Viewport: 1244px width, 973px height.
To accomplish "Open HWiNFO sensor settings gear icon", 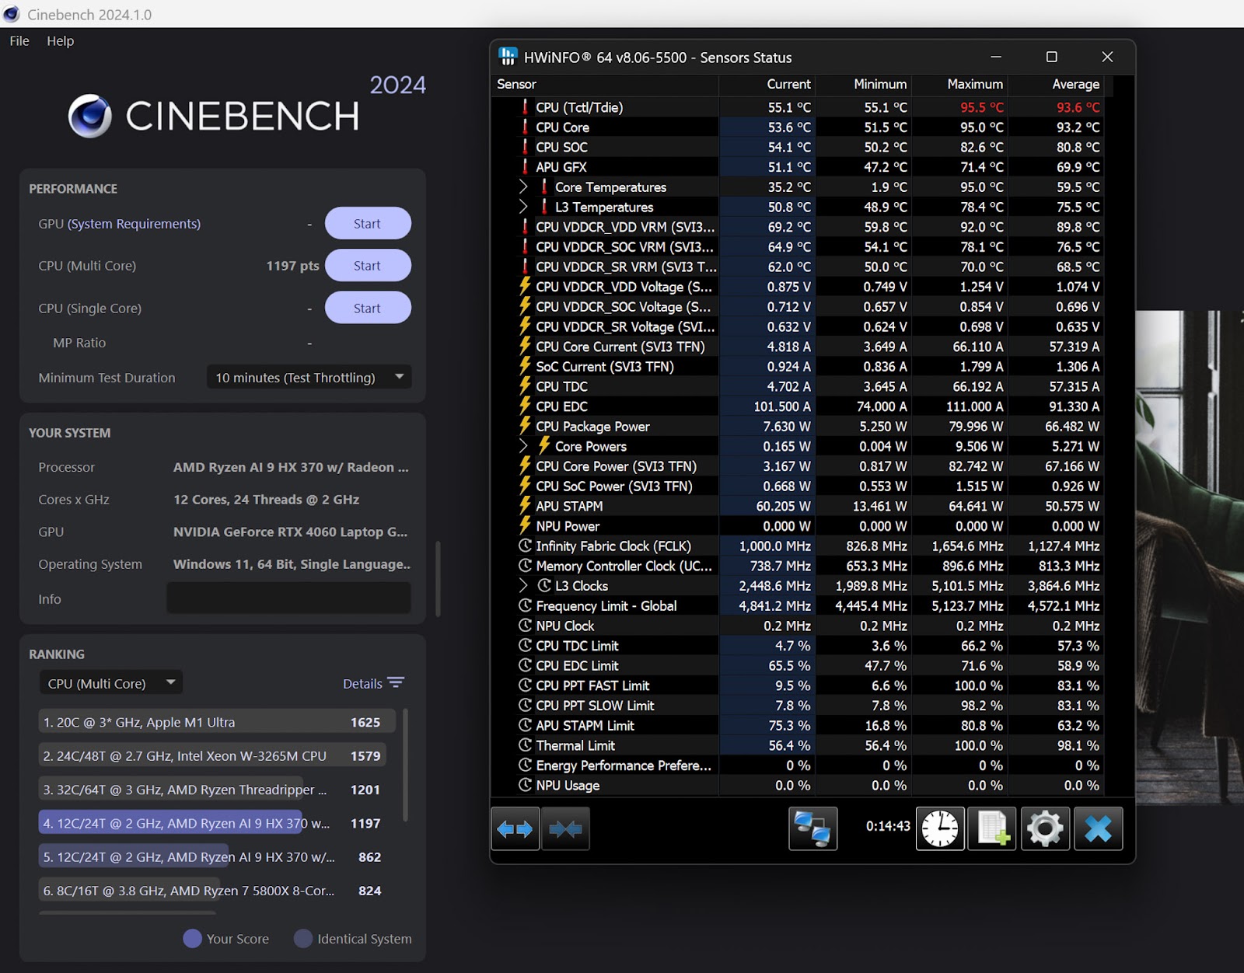I will [1045, 828].
